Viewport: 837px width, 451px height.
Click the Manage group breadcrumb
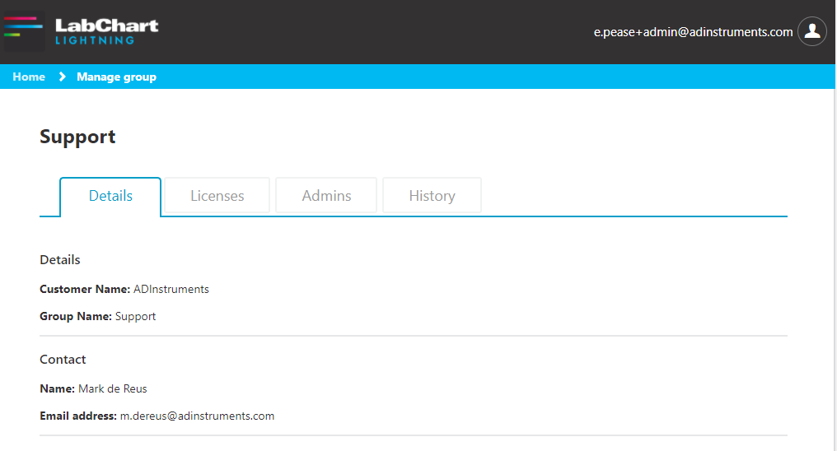click(116, 77)
